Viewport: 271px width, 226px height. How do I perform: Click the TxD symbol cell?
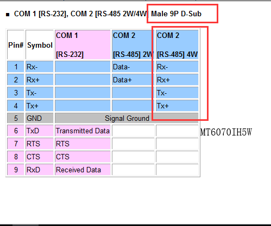click(40, 131)
